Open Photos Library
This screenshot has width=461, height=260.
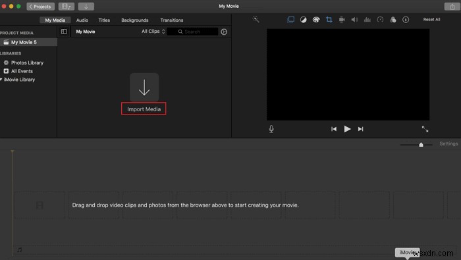pyautogui.click(x=28, y=63)
